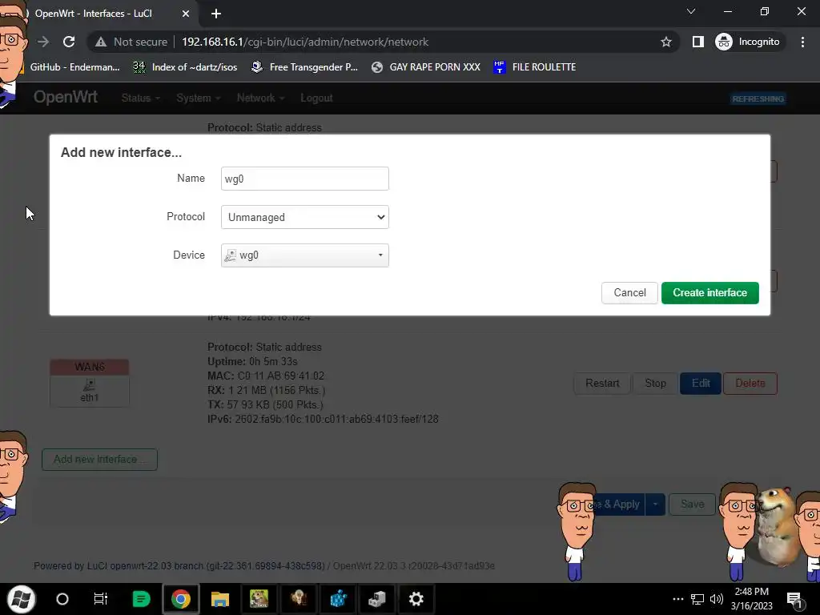Expand the Save & Apply dropdown arrow
The image size is (820, 615).
point(655,504)
